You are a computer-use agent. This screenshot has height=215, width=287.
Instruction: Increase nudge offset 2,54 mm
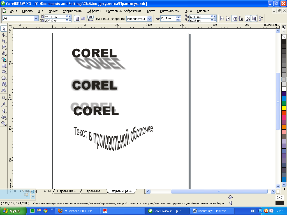point(179,17)
